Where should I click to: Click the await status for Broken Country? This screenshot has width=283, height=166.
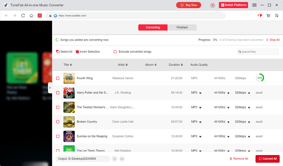[x=259, y=122]
